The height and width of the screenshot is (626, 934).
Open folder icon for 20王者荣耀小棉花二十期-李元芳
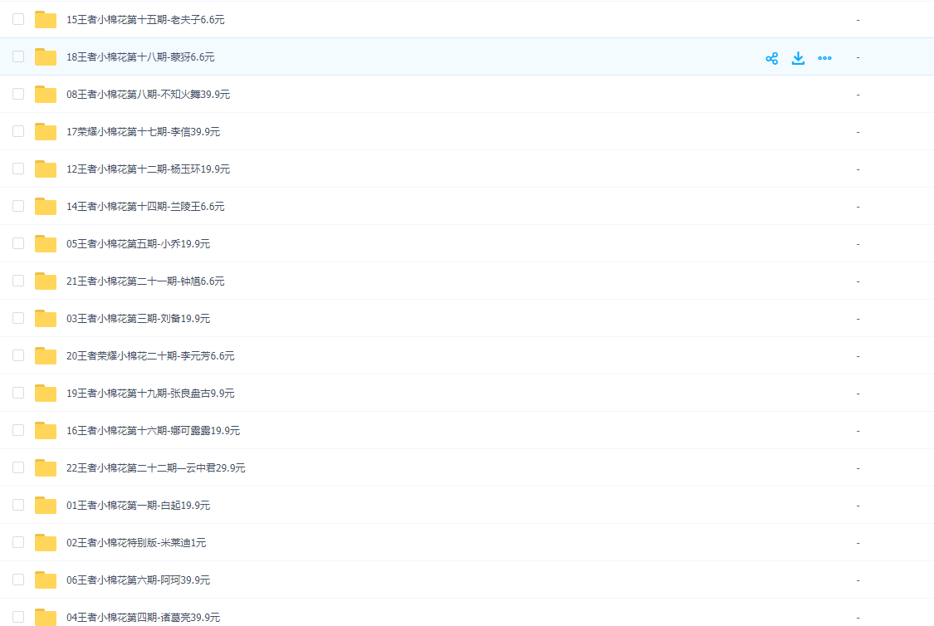click(46, 355)
